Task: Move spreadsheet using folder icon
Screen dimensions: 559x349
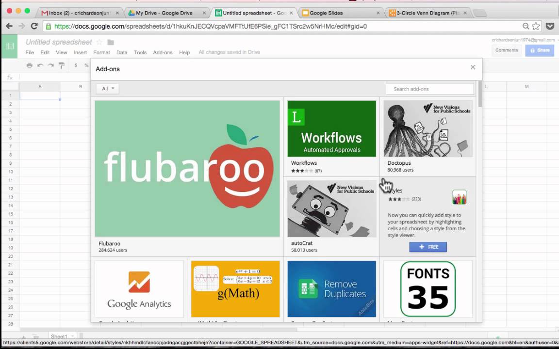Action: tap(111, 42)
